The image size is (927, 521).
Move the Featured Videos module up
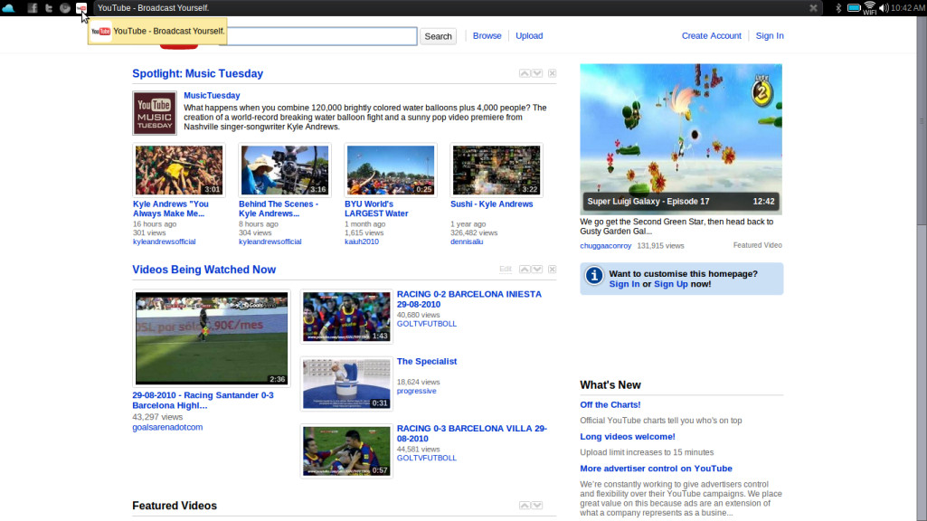pos(525,505)
